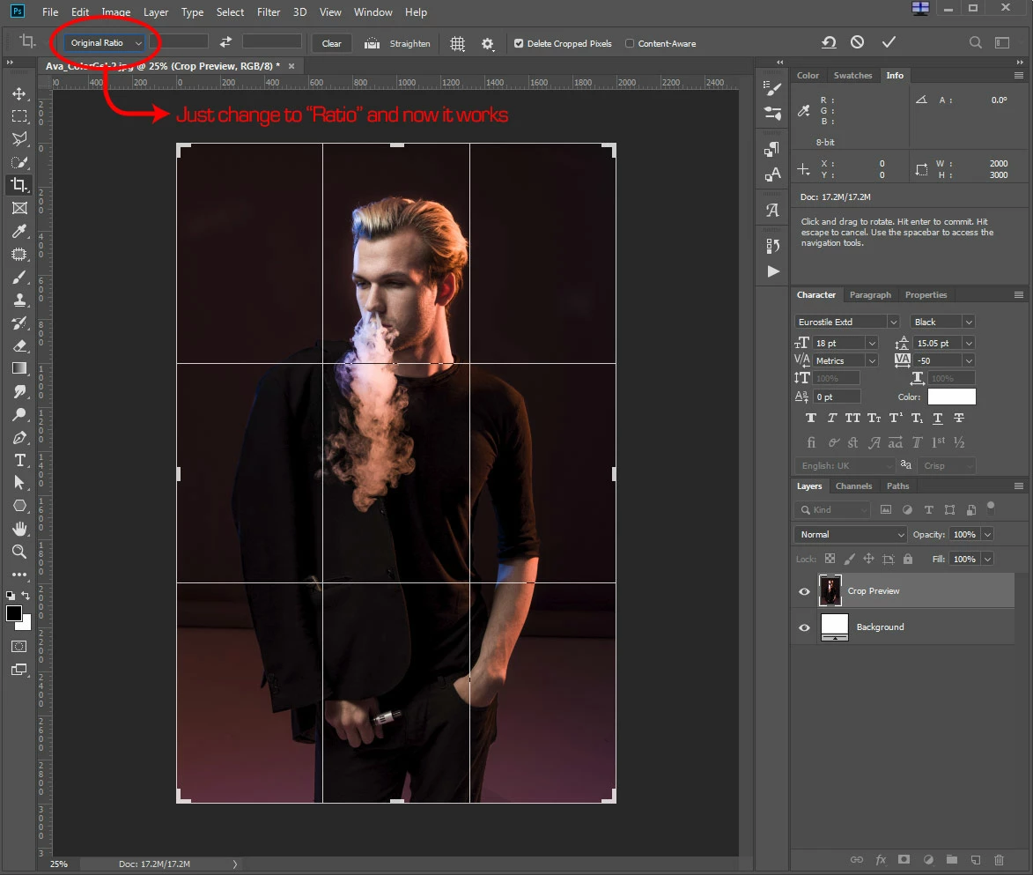Switch to the Swatches tab
The height and width of the screenshot is (875, 1033).
852,75
